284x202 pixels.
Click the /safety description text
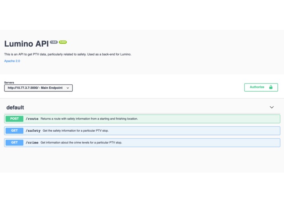click(76, 130)
